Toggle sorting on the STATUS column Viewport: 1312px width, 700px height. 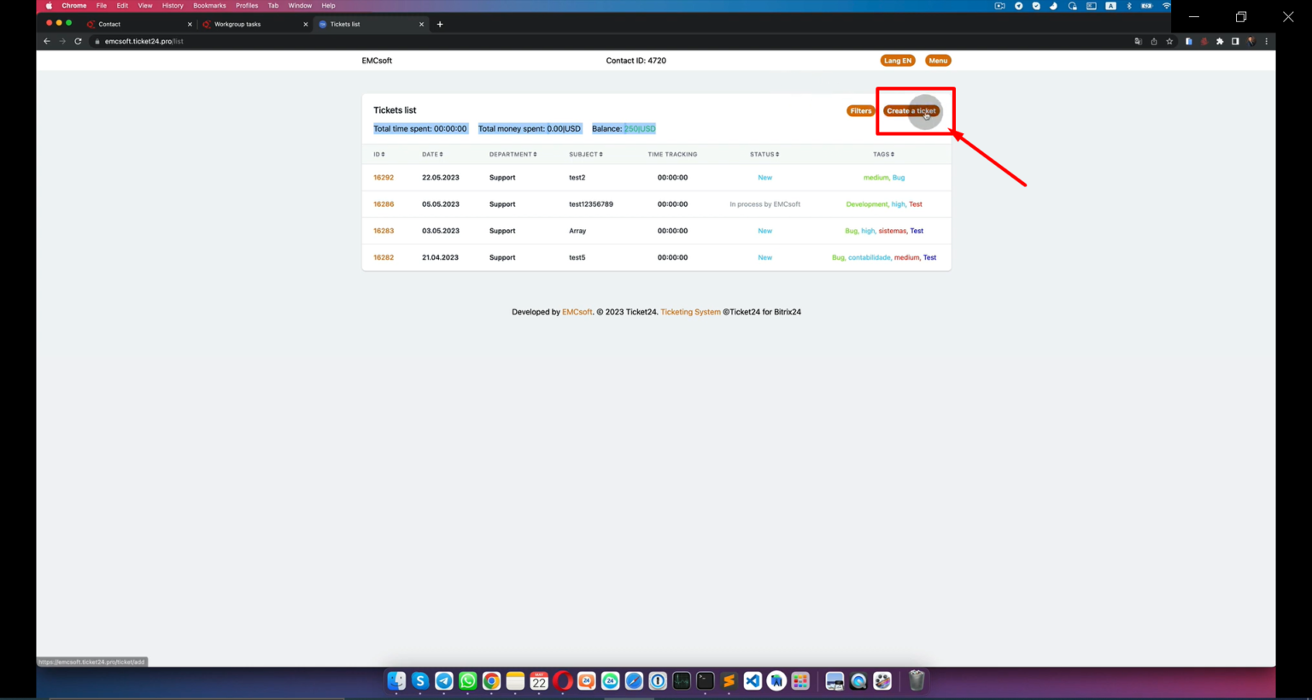764,154
